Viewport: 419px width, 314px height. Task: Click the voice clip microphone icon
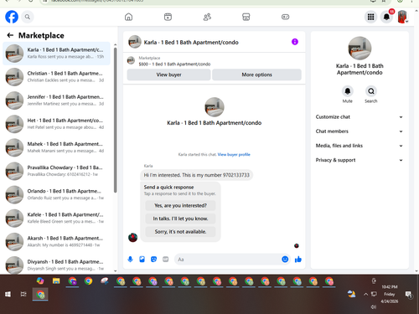coord(130,260)
